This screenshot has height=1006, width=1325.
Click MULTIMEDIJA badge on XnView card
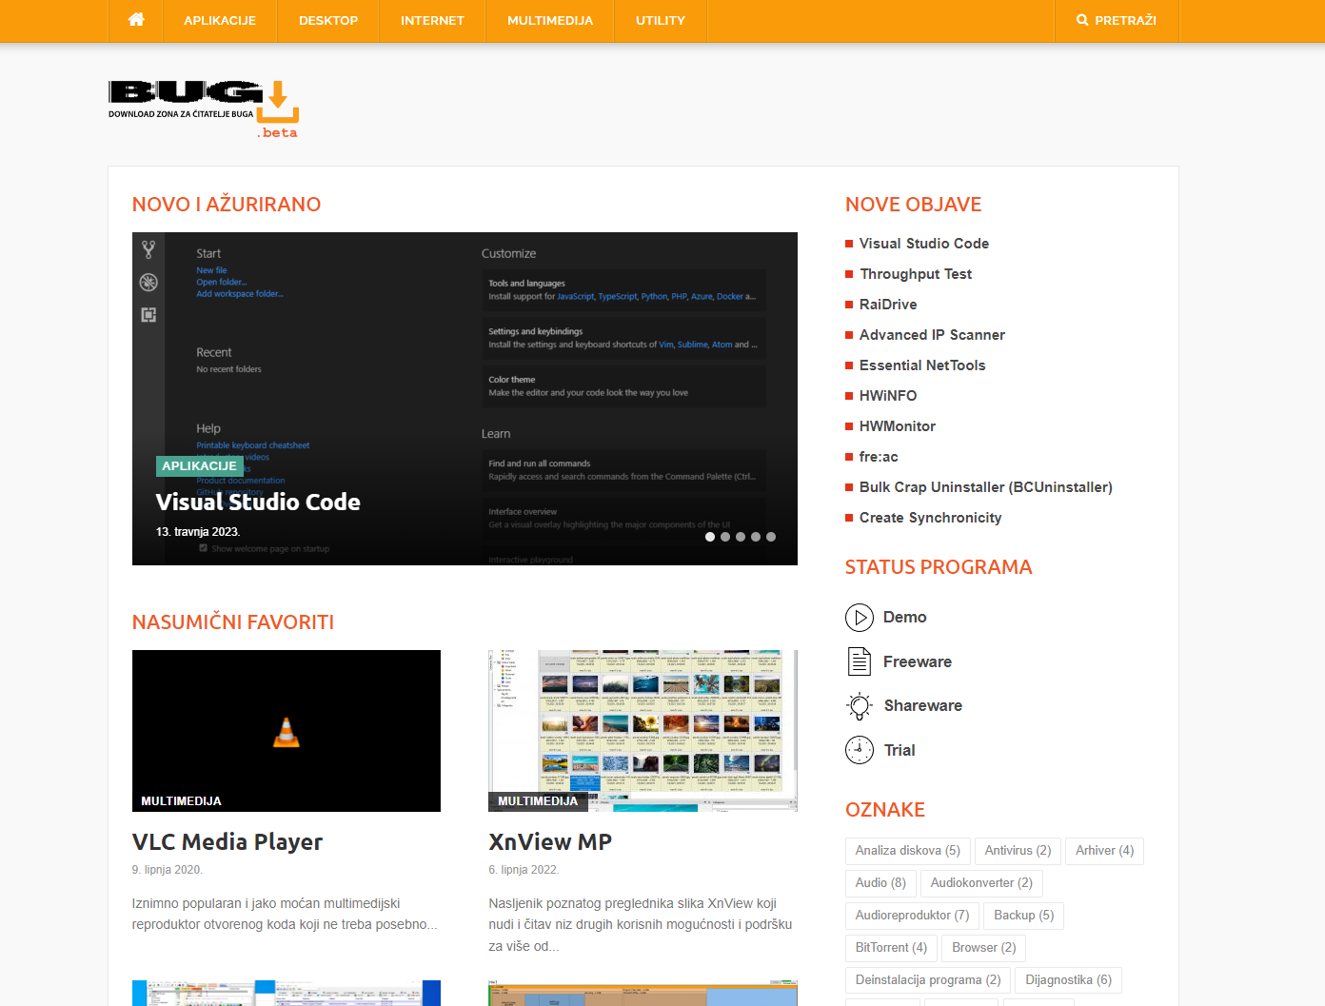(x=538, y=801)
